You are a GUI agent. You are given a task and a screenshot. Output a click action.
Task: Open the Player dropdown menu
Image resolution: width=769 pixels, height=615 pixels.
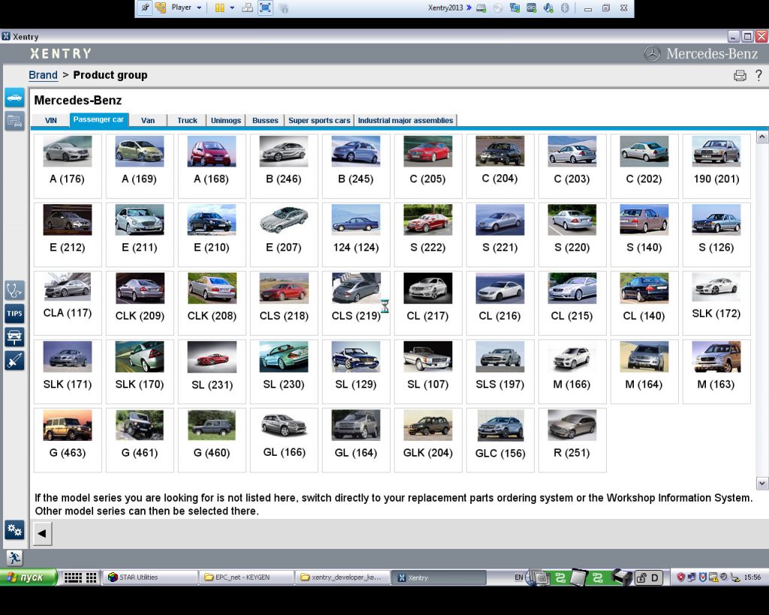pos(186,8)
